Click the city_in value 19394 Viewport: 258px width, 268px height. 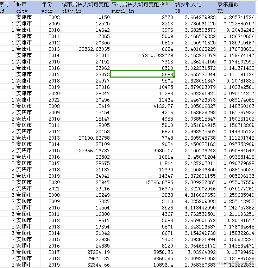tap(102, 227)
